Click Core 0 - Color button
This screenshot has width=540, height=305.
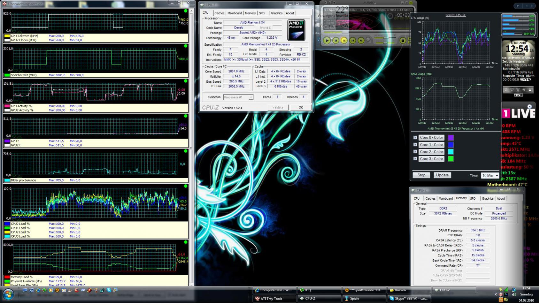point(432,138)
